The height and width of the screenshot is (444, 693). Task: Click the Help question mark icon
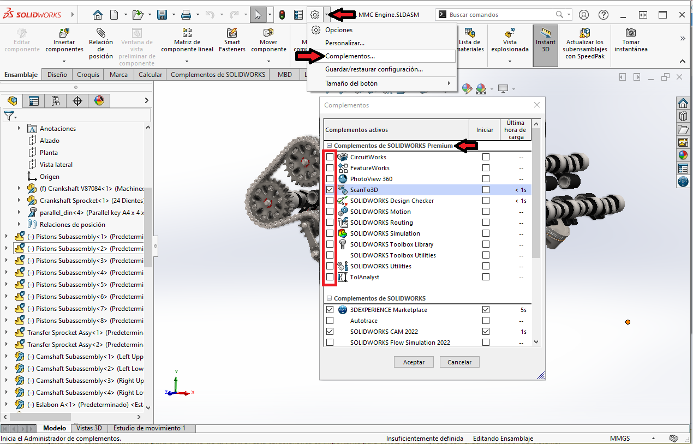point(603,15)
